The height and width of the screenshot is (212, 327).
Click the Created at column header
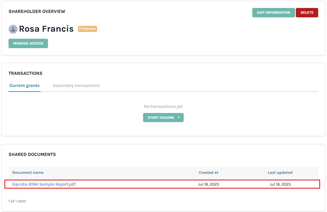tap(208, 172)
